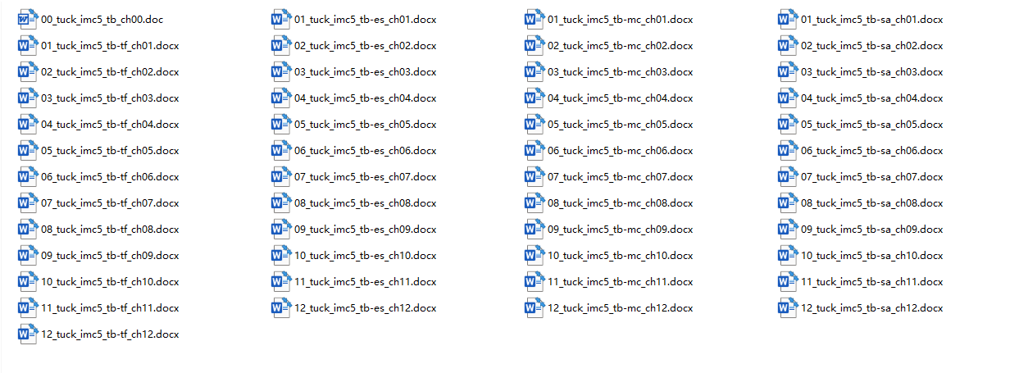Click the Word icon of 01_tuck_imc5_tb-es_ch01.docx
Screen dimensions: 1028x373
tap(281, 19)
